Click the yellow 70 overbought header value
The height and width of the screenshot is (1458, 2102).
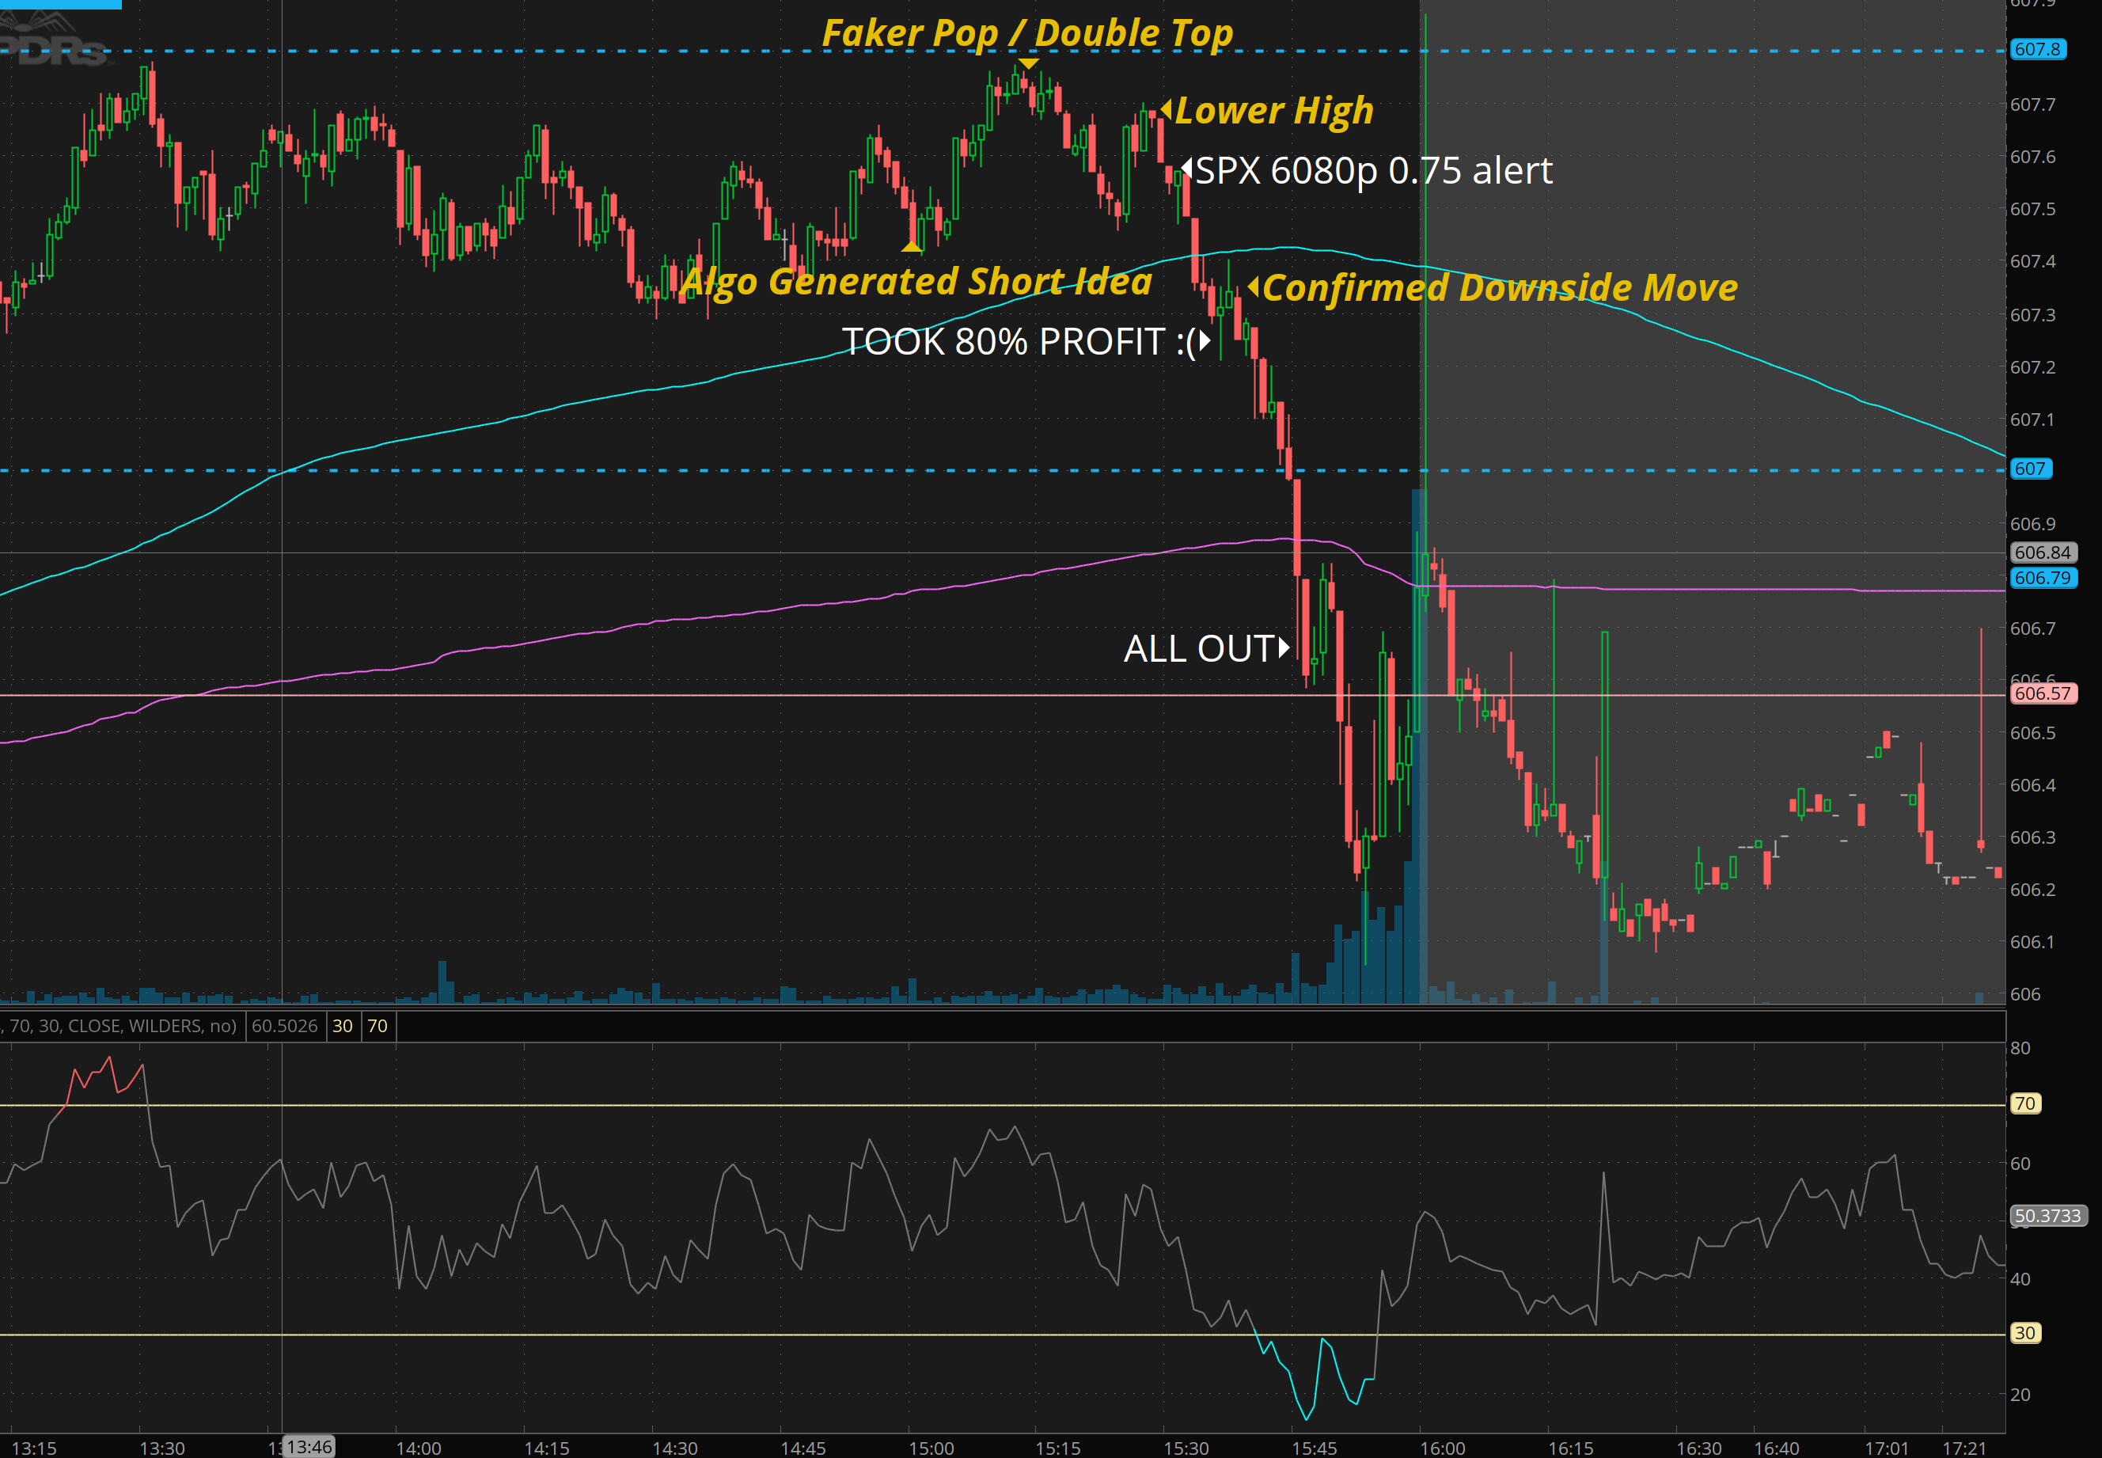click(378, 1026)
